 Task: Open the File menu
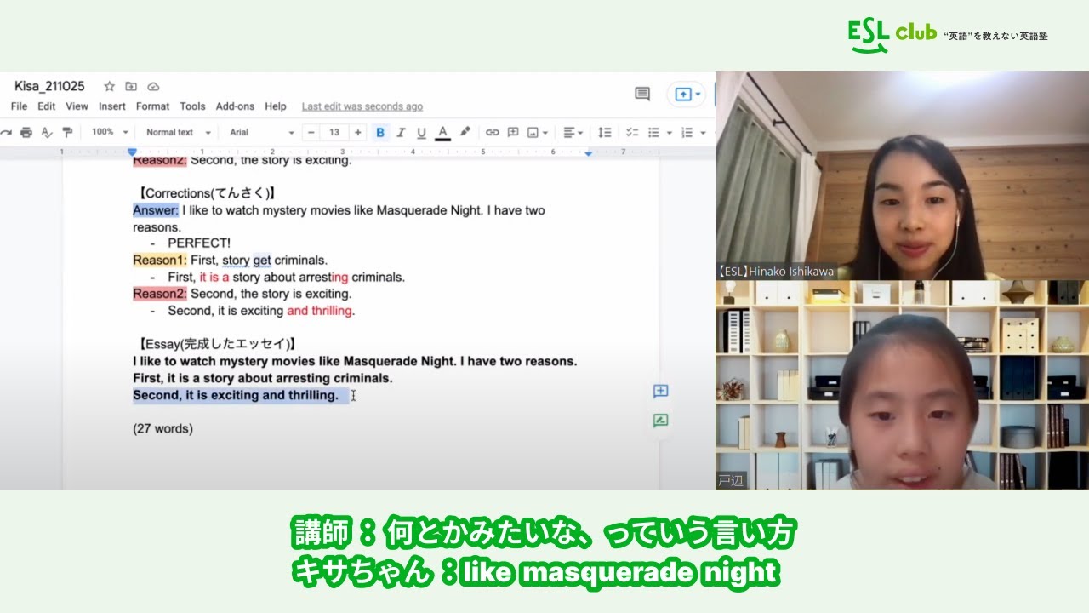point(19,106)
